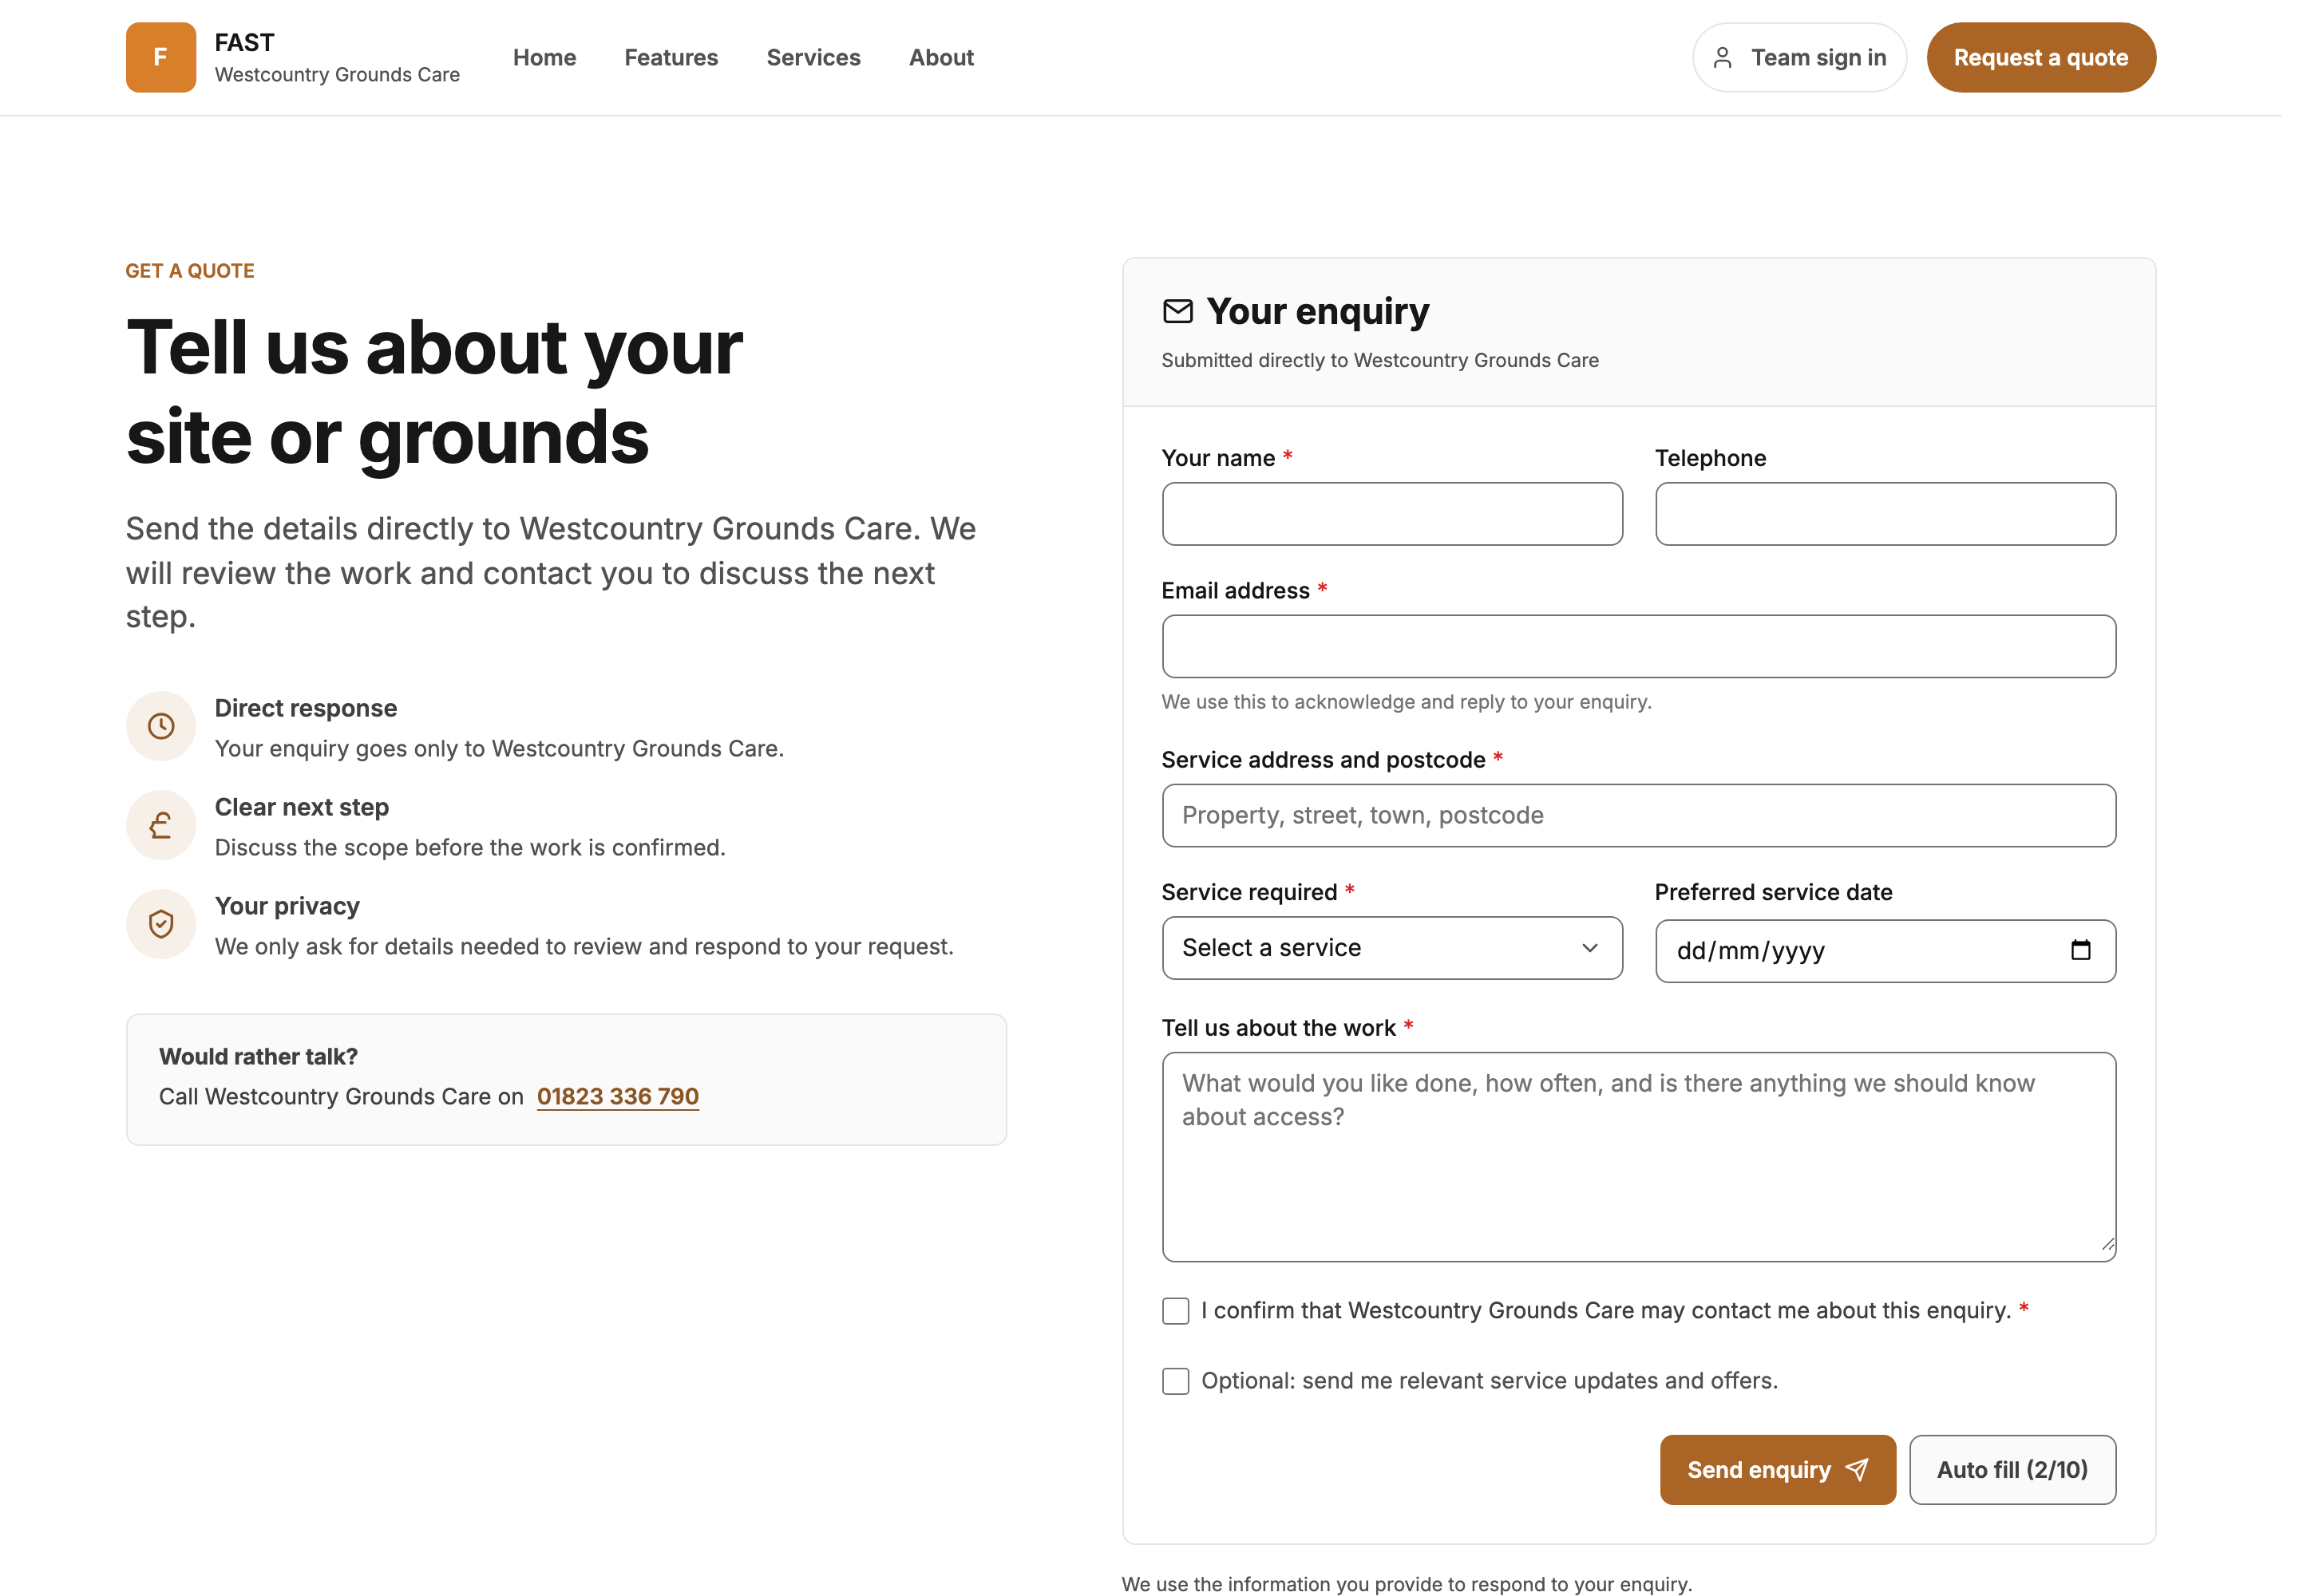The width and height of the screenshot is (2299, 1596).
Task: Click the shield icon for Your privacy
Action: tap(161, 924)
